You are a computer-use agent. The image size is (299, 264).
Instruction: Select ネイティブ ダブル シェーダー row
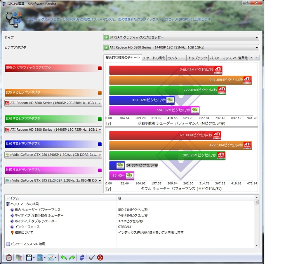pos(130,221)
